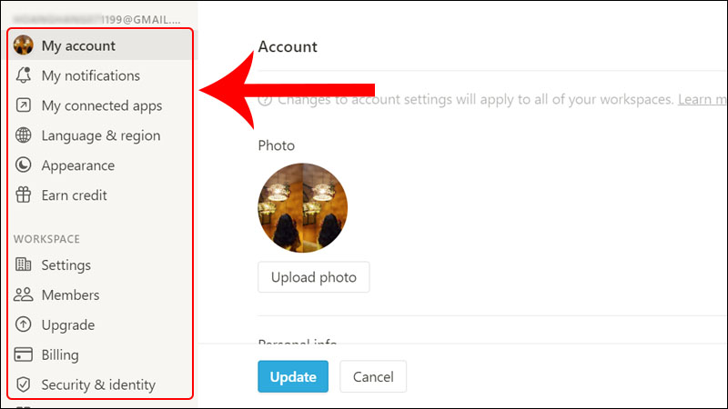The image size is (728, 409).
Task: Click the round profile photo thumbnail
Action: tap(303, 208)
